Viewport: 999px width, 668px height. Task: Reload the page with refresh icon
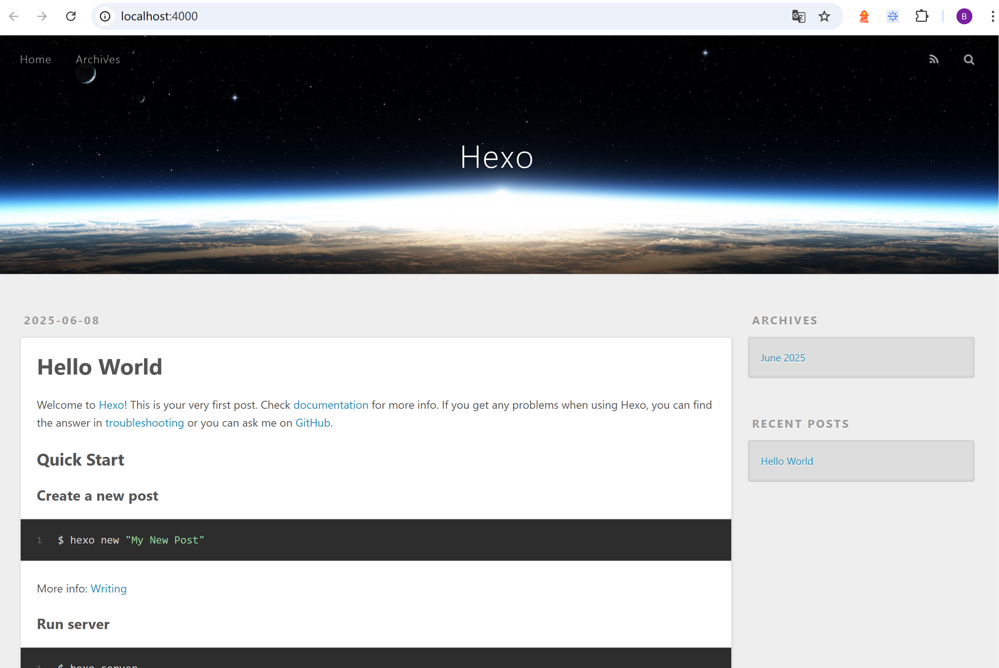(x=71, y=16)
